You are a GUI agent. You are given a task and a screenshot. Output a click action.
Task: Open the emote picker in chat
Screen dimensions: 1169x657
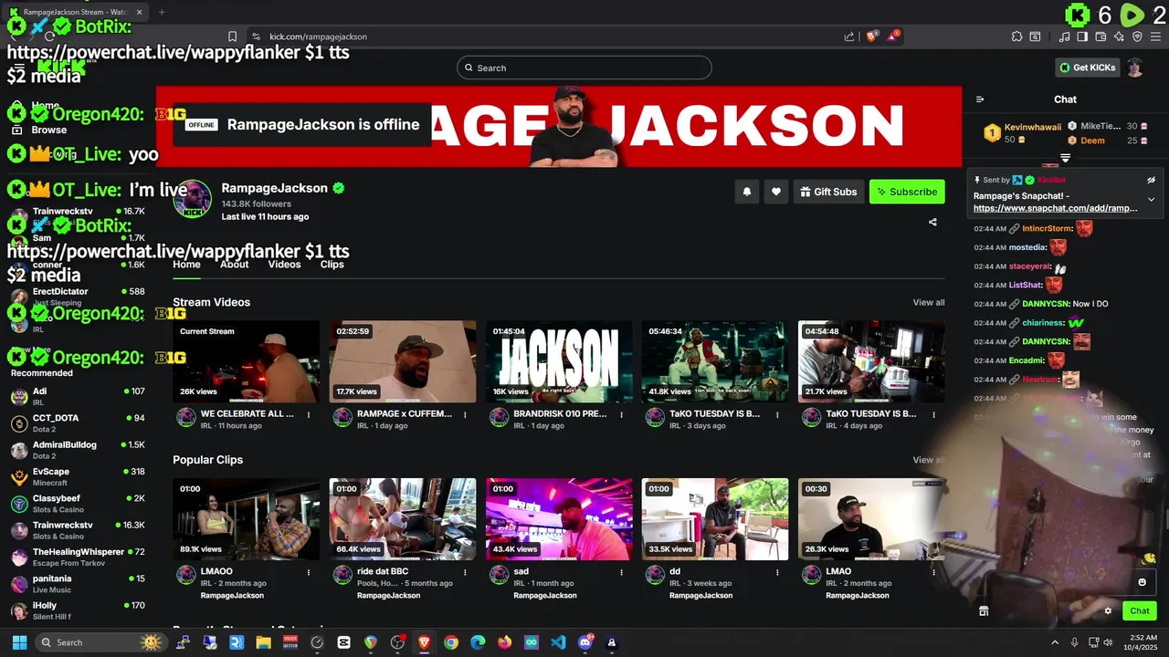(x=1142, y=582)
